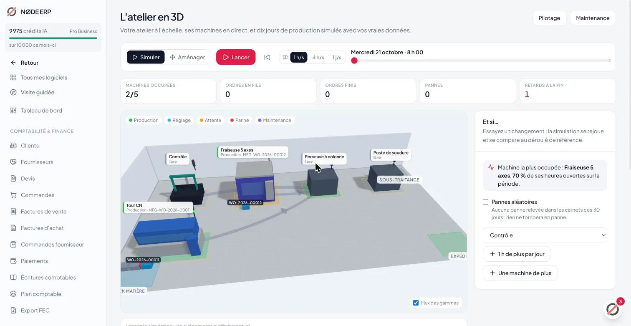Open the Maintenance tab
The width and height of the screenshot is (631, 326).
point(593,18)
